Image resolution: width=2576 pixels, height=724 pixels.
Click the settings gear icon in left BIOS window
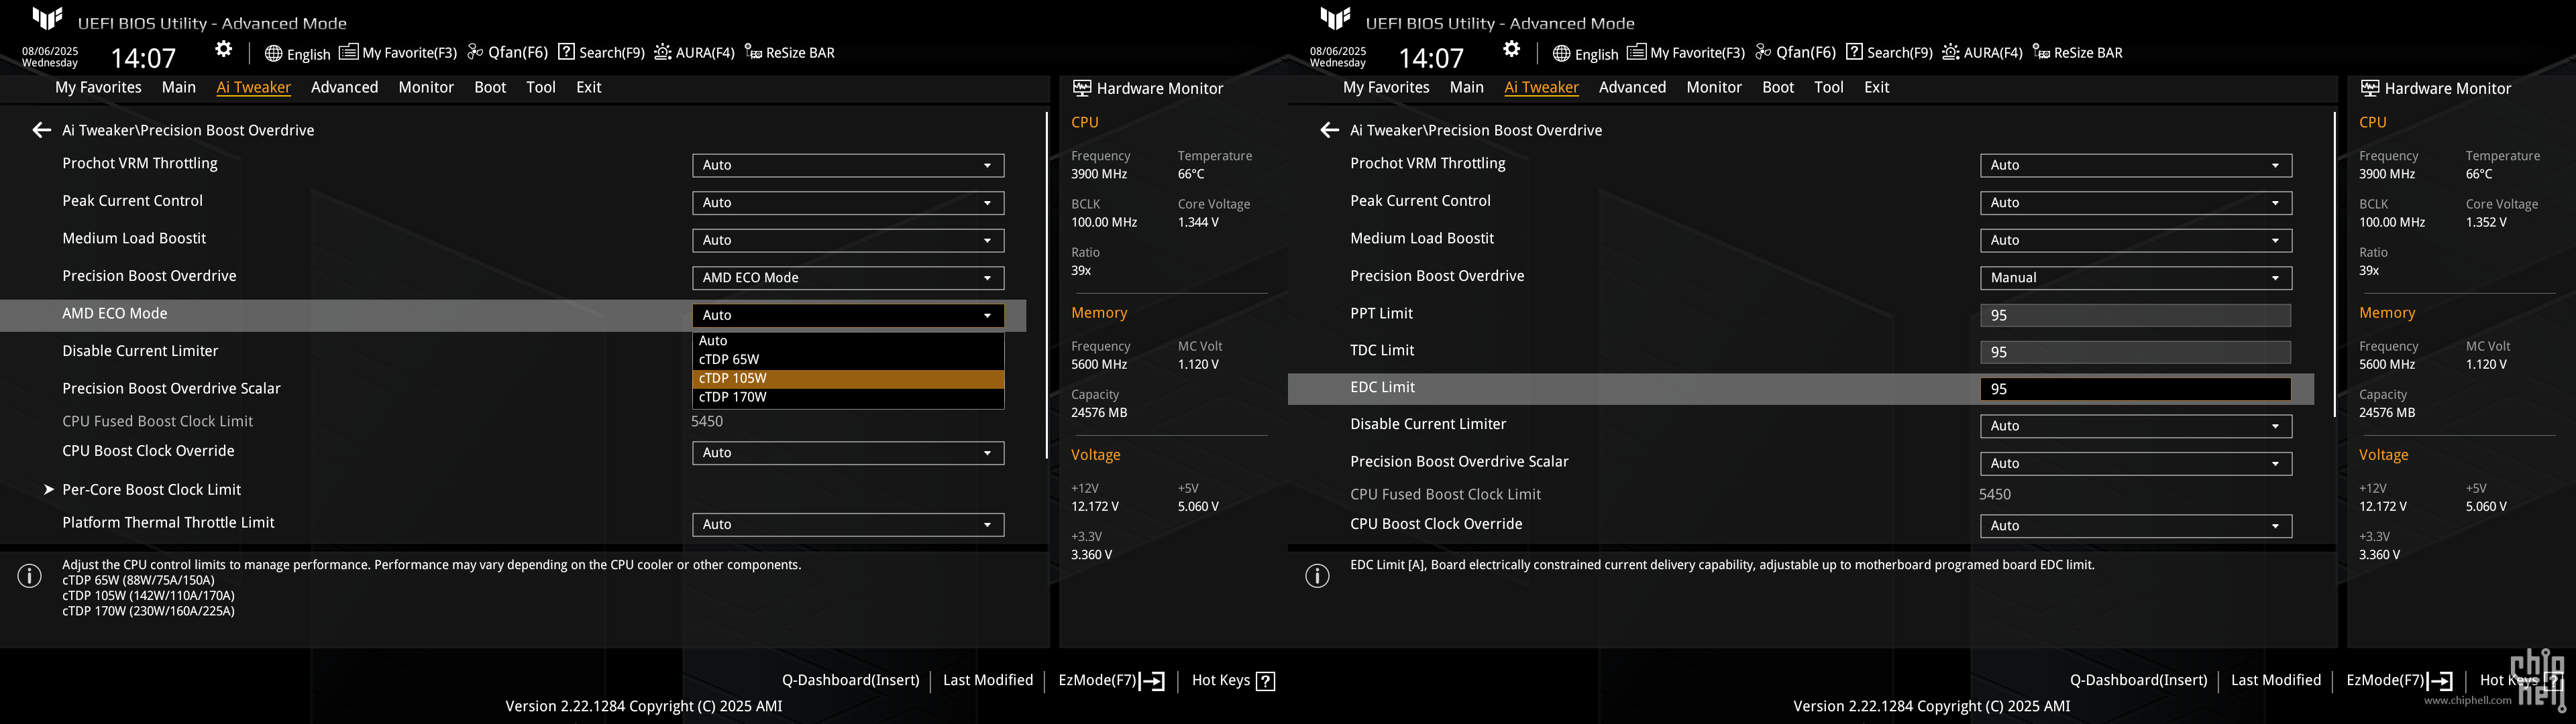point(224,50)
